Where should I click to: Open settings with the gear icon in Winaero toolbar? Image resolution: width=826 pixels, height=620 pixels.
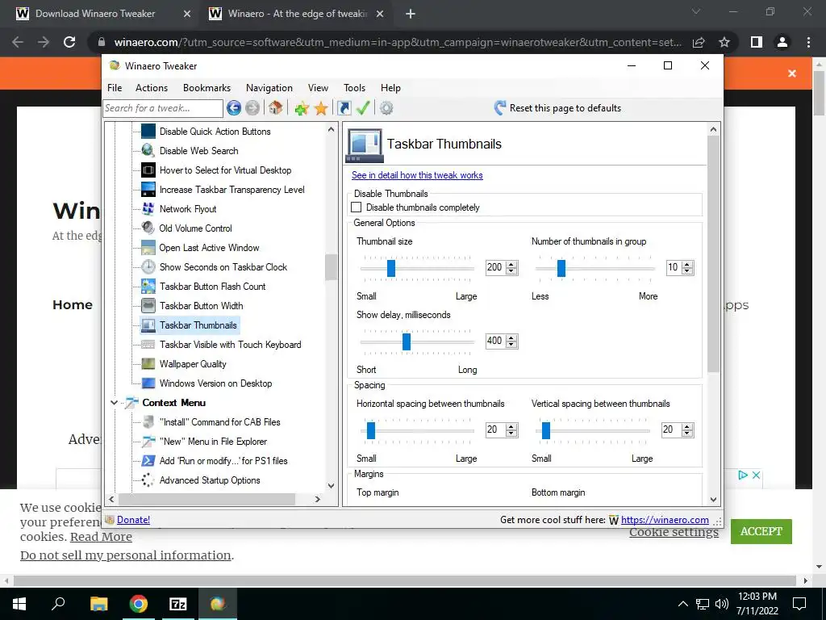pyautogui.click(x=386, y=108)
